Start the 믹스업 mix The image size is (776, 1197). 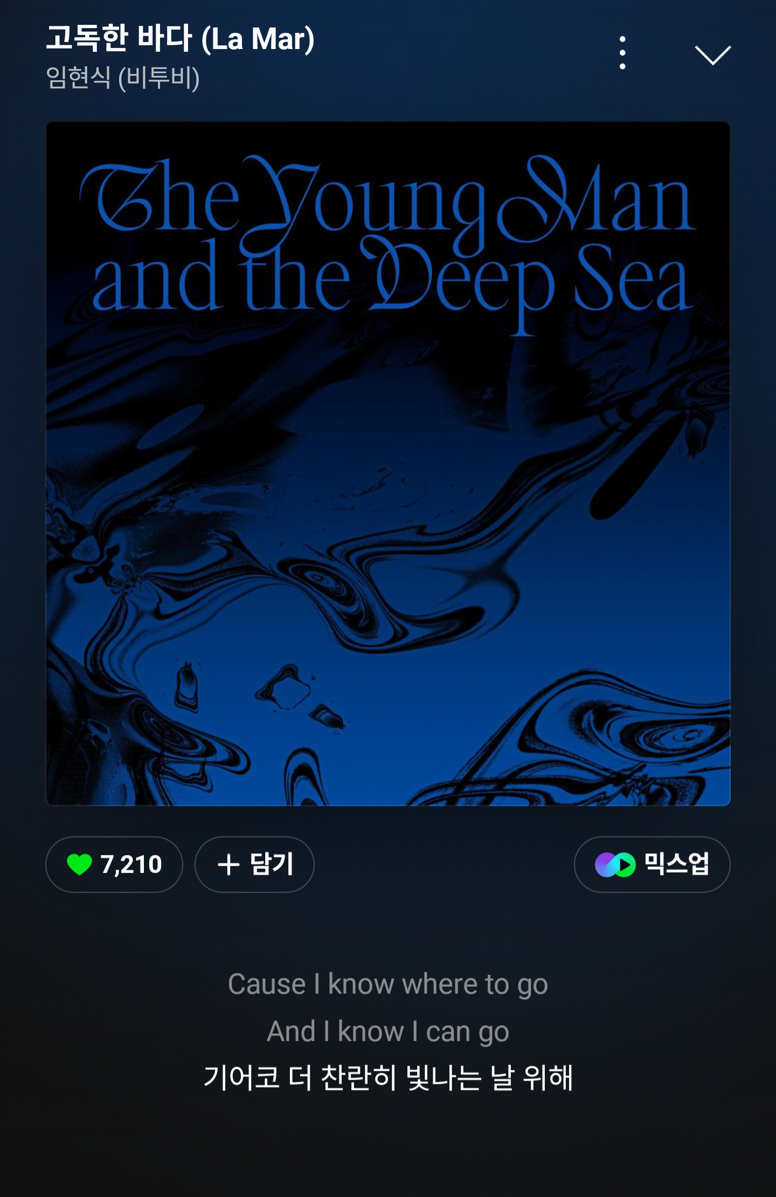point(652,864)
